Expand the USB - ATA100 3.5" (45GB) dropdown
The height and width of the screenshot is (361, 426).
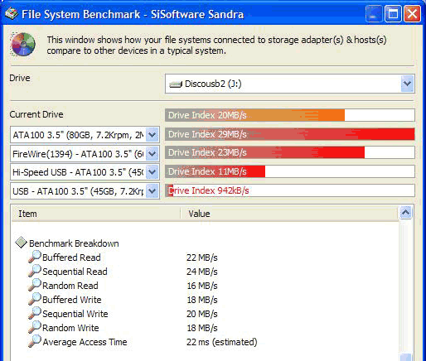[x=152, y=191]
